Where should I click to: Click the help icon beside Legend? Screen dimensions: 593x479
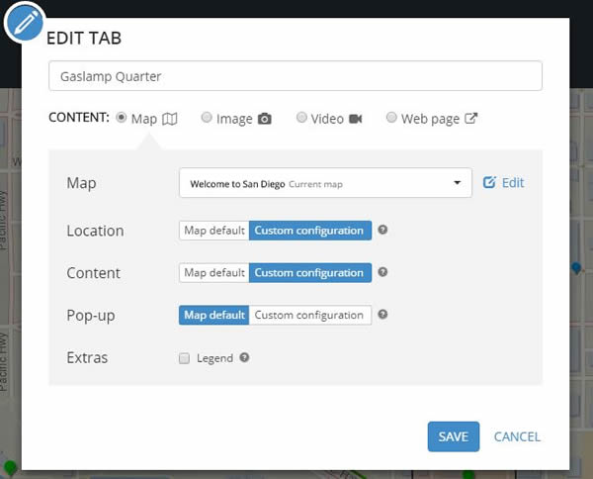click(243, 358)
